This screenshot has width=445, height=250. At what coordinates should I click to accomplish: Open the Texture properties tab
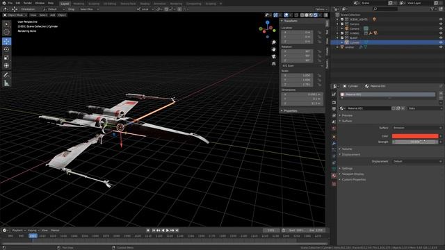[x=334, y=183]
